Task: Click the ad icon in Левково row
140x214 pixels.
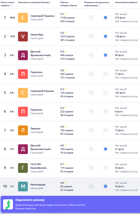Action: [x=91, y=130]
